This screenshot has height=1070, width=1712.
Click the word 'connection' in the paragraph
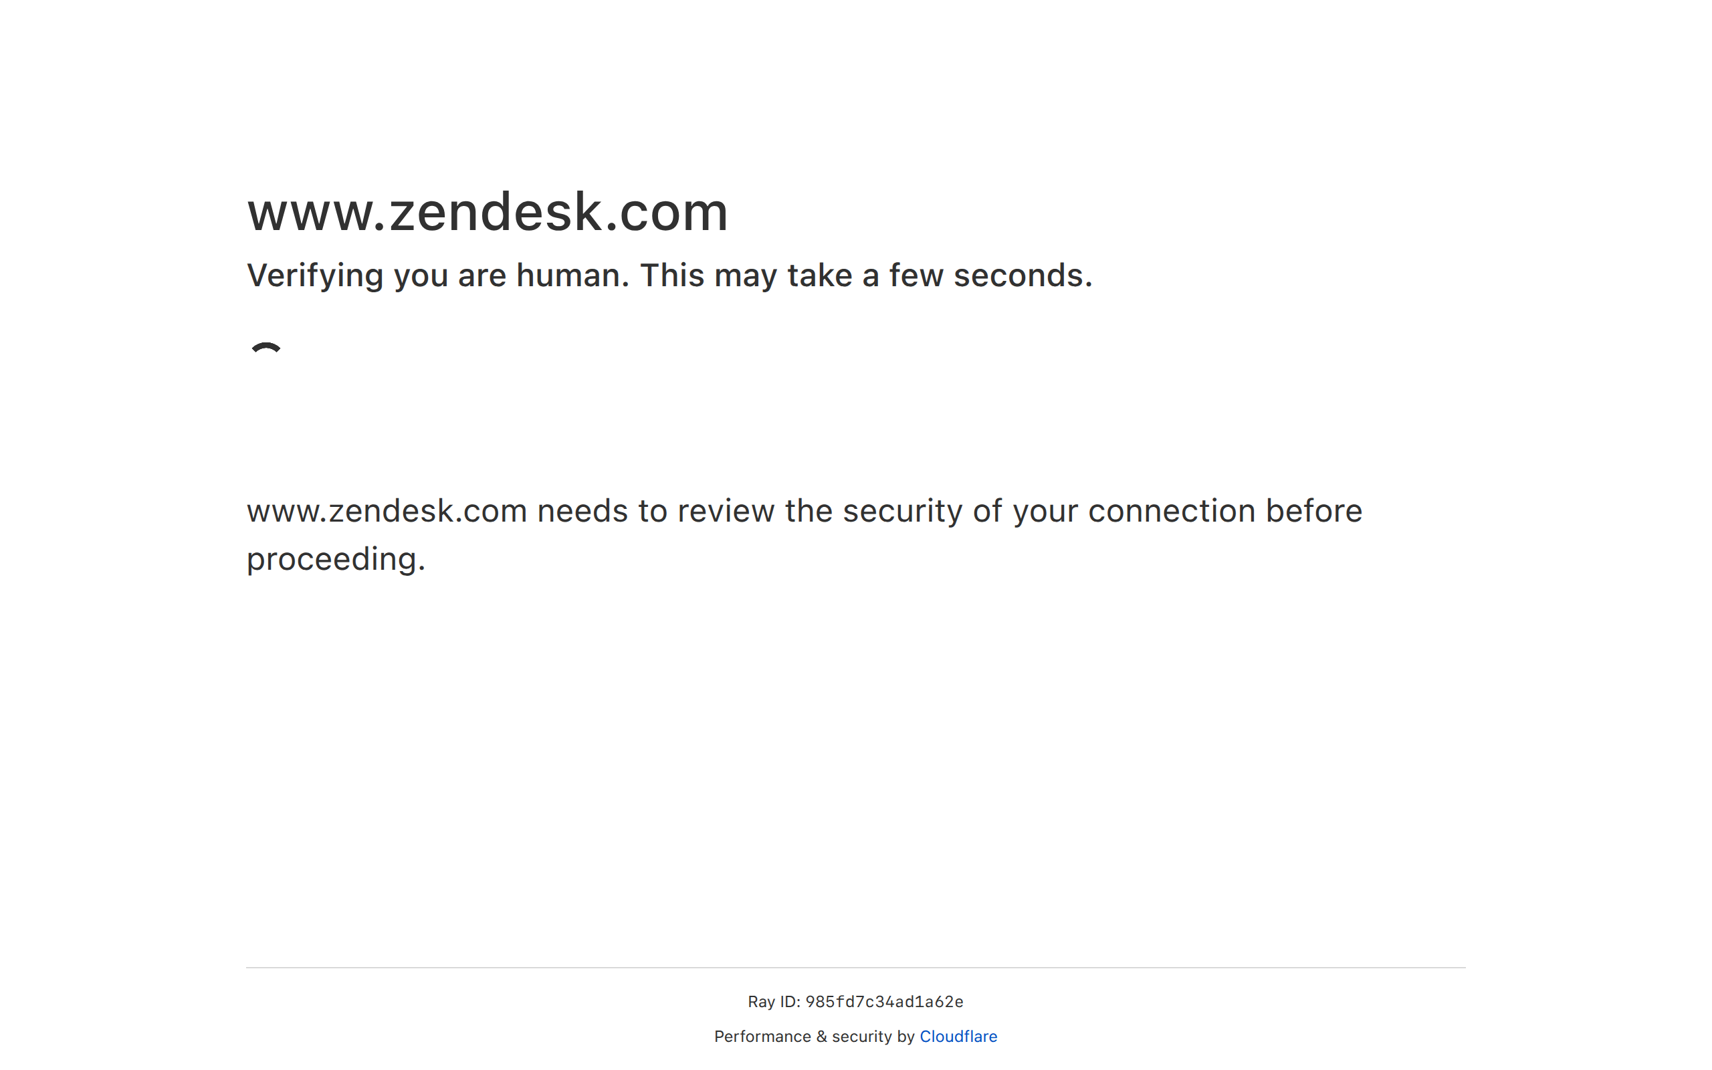click(1171, 511)
